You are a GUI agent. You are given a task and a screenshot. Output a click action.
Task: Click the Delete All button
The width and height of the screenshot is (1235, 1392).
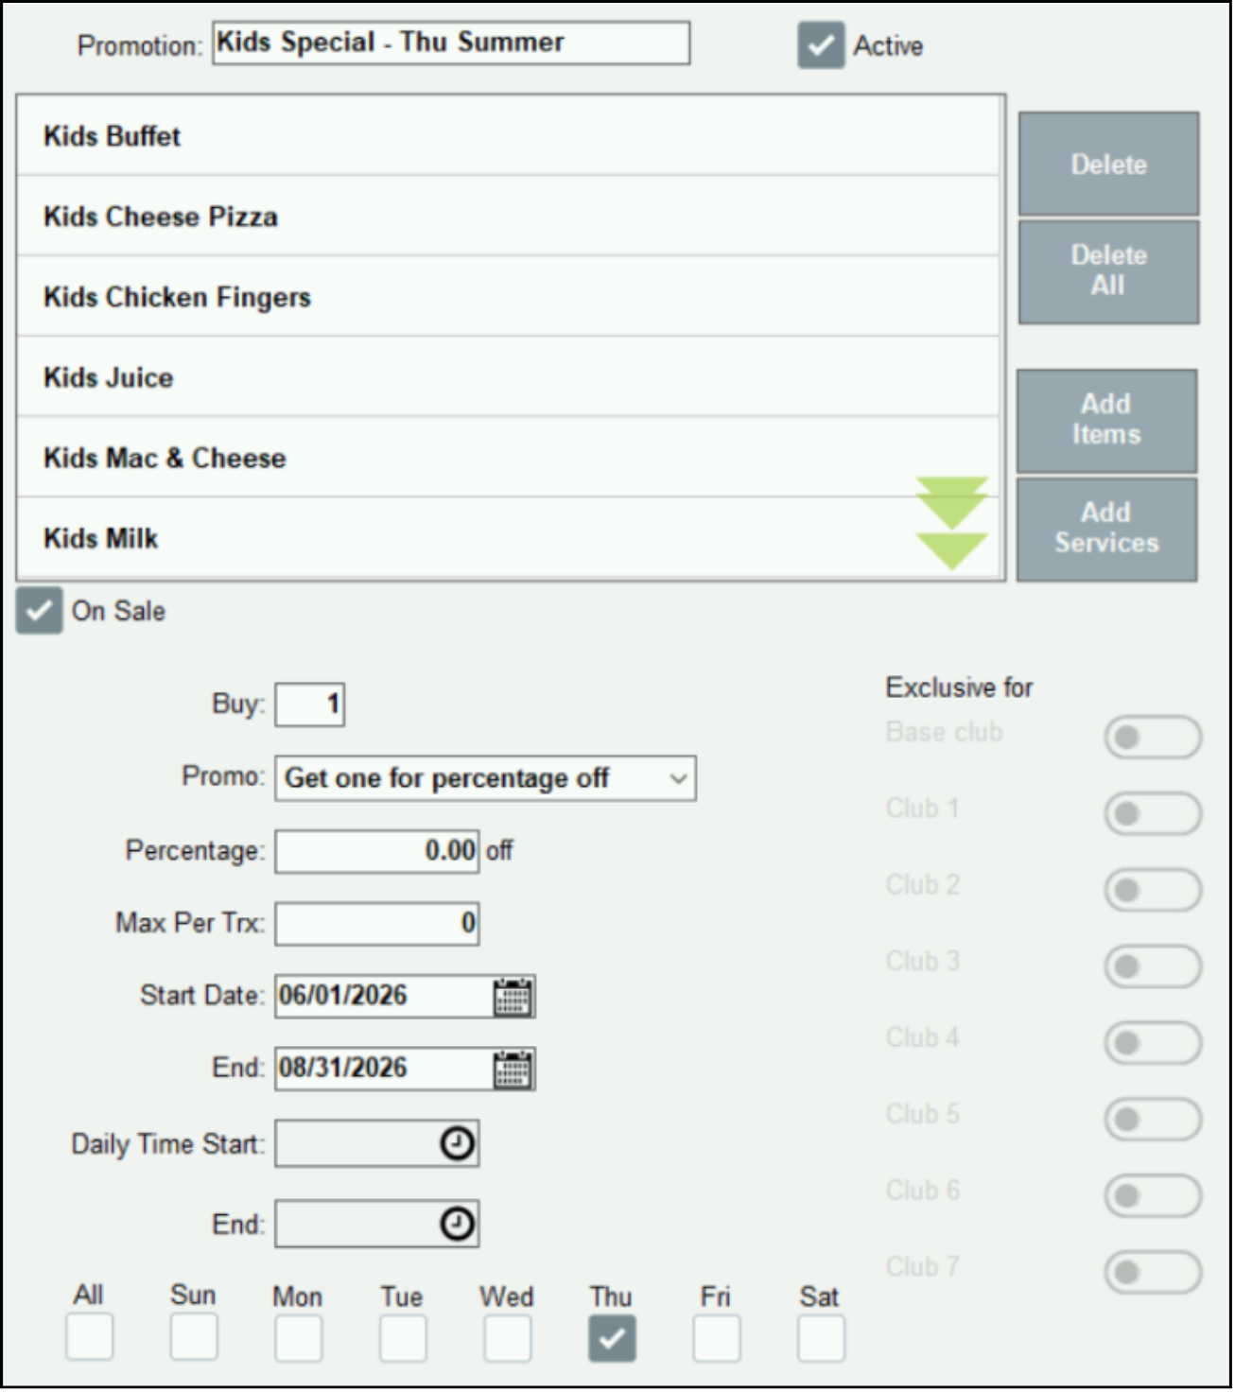1108,272
